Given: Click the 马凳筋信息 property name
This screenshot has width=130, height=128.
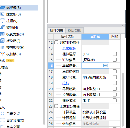Looking at the screenshot, I should (x=71, y=71).
